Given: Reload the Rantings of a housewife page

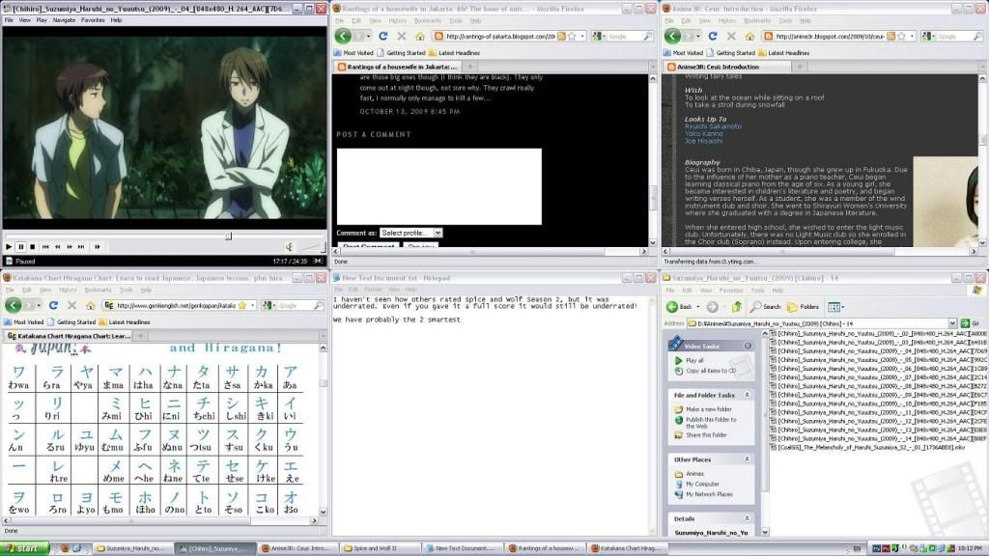Looking at the screenshot, I should click(382, 37).
